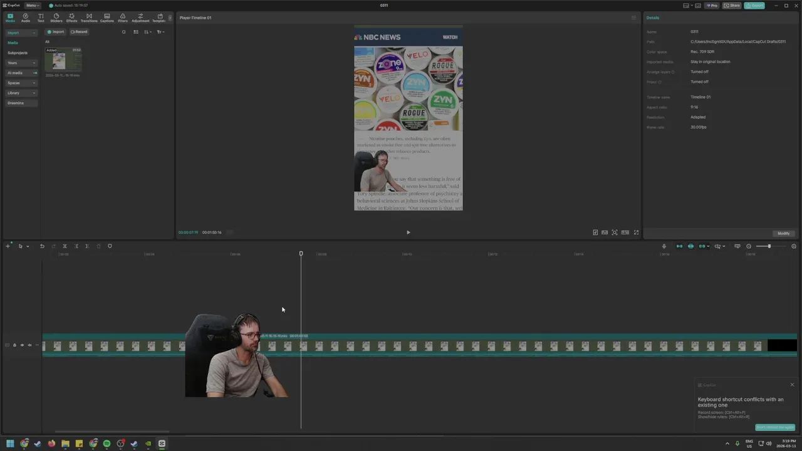Toggle auto snapping
Screen dimensions: 802x451
[x=690, y=246]
